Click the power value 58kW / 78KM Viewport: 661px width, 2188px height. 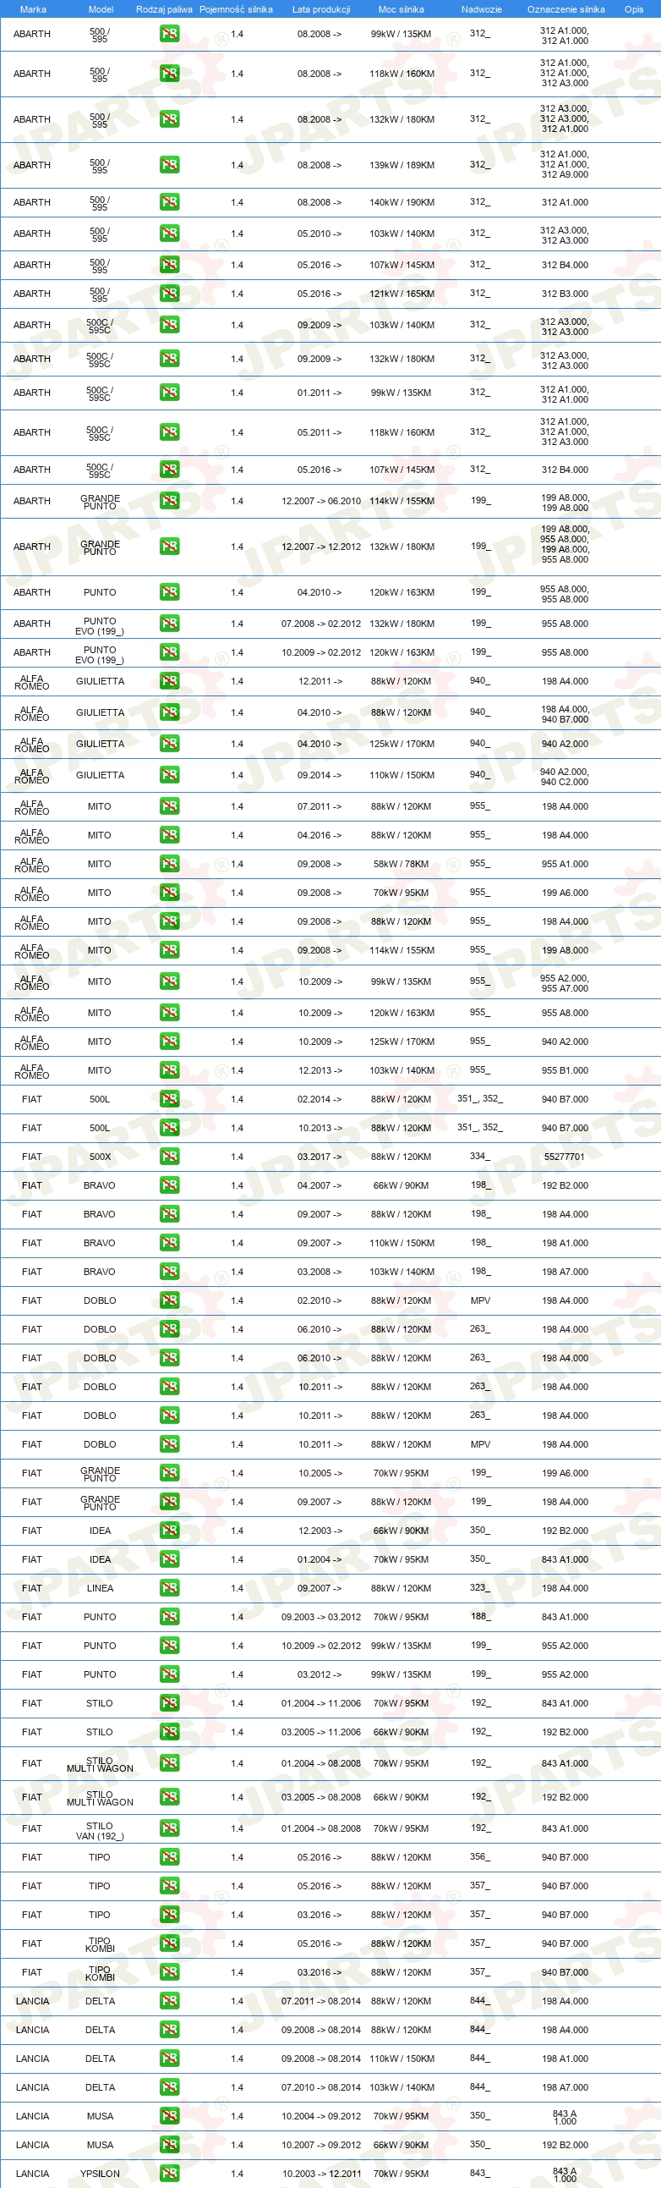point(402,864)
